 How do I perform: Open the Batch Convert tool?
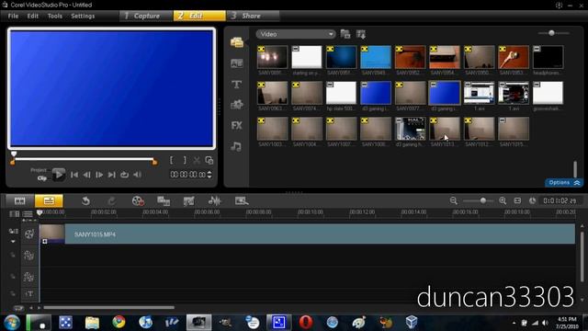tap(164, 201)
